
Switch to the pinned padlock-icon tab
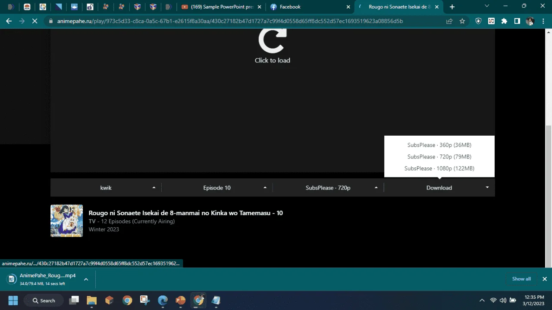click(x=90, y=7)
